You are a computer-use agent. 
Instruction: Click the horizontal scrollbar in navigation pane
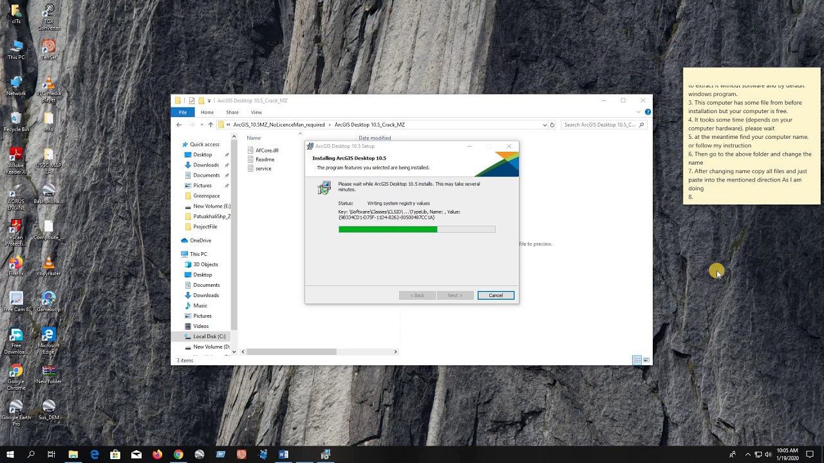tap(291, 352)
